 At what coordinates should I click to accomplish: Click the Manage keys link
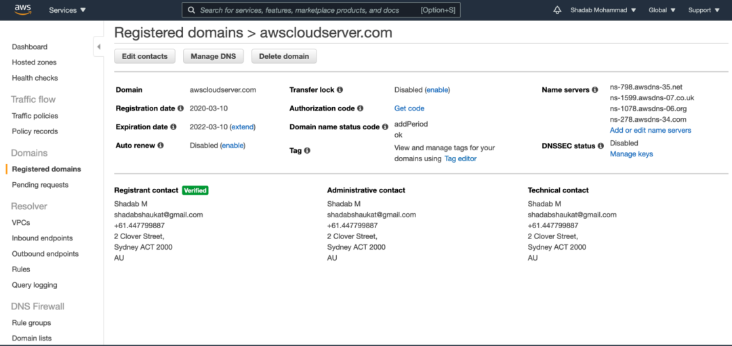coord(631,154)
